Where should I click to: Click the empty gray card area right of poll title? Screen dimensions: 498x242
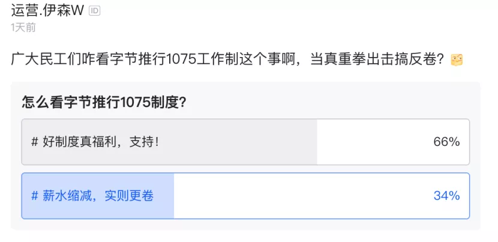coord(331,103)
